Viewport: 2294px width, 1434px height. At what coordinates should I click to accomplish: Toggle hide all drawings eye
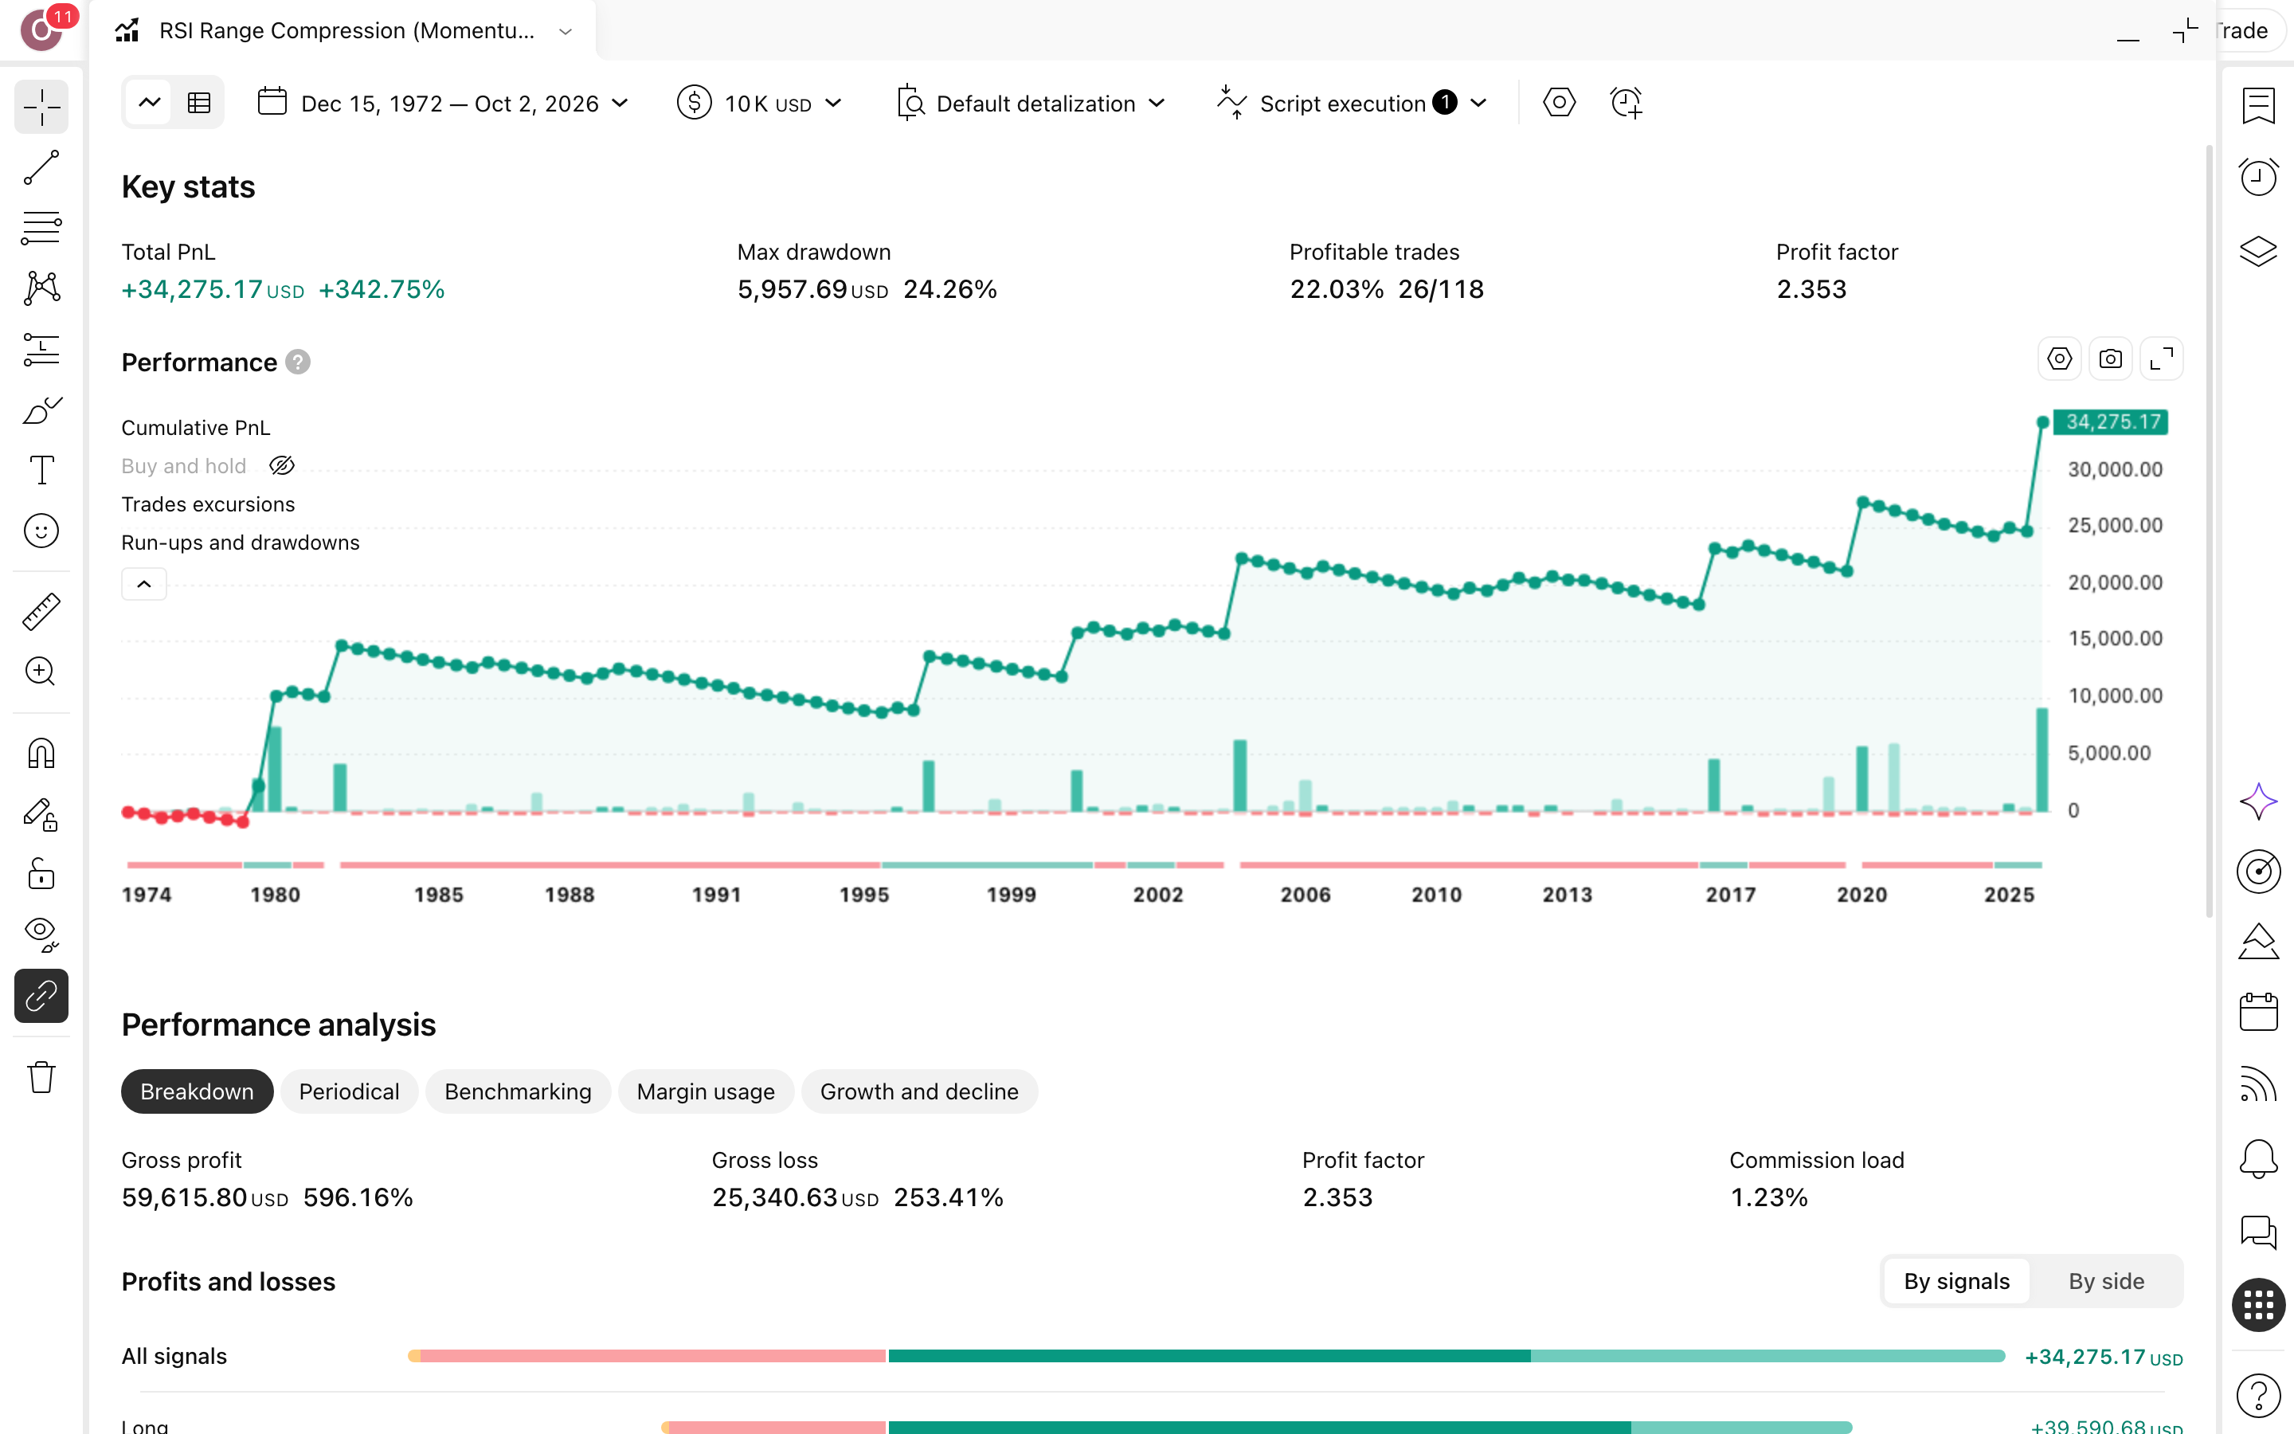click(41, 935)
